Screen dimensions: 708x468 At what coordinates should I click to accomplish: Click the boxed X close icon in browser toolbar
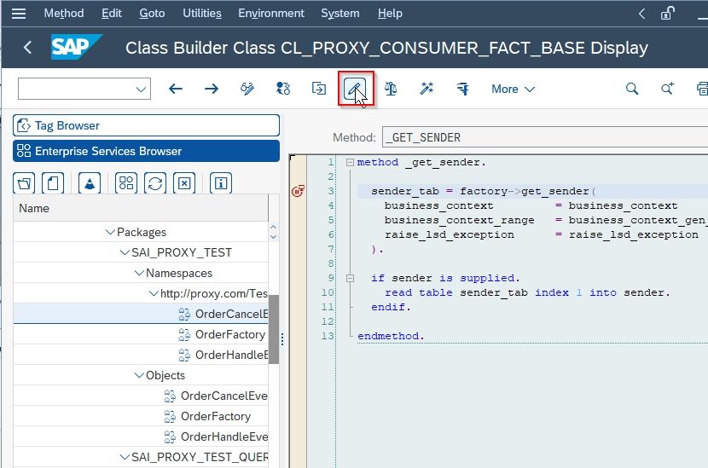(184, 183)
